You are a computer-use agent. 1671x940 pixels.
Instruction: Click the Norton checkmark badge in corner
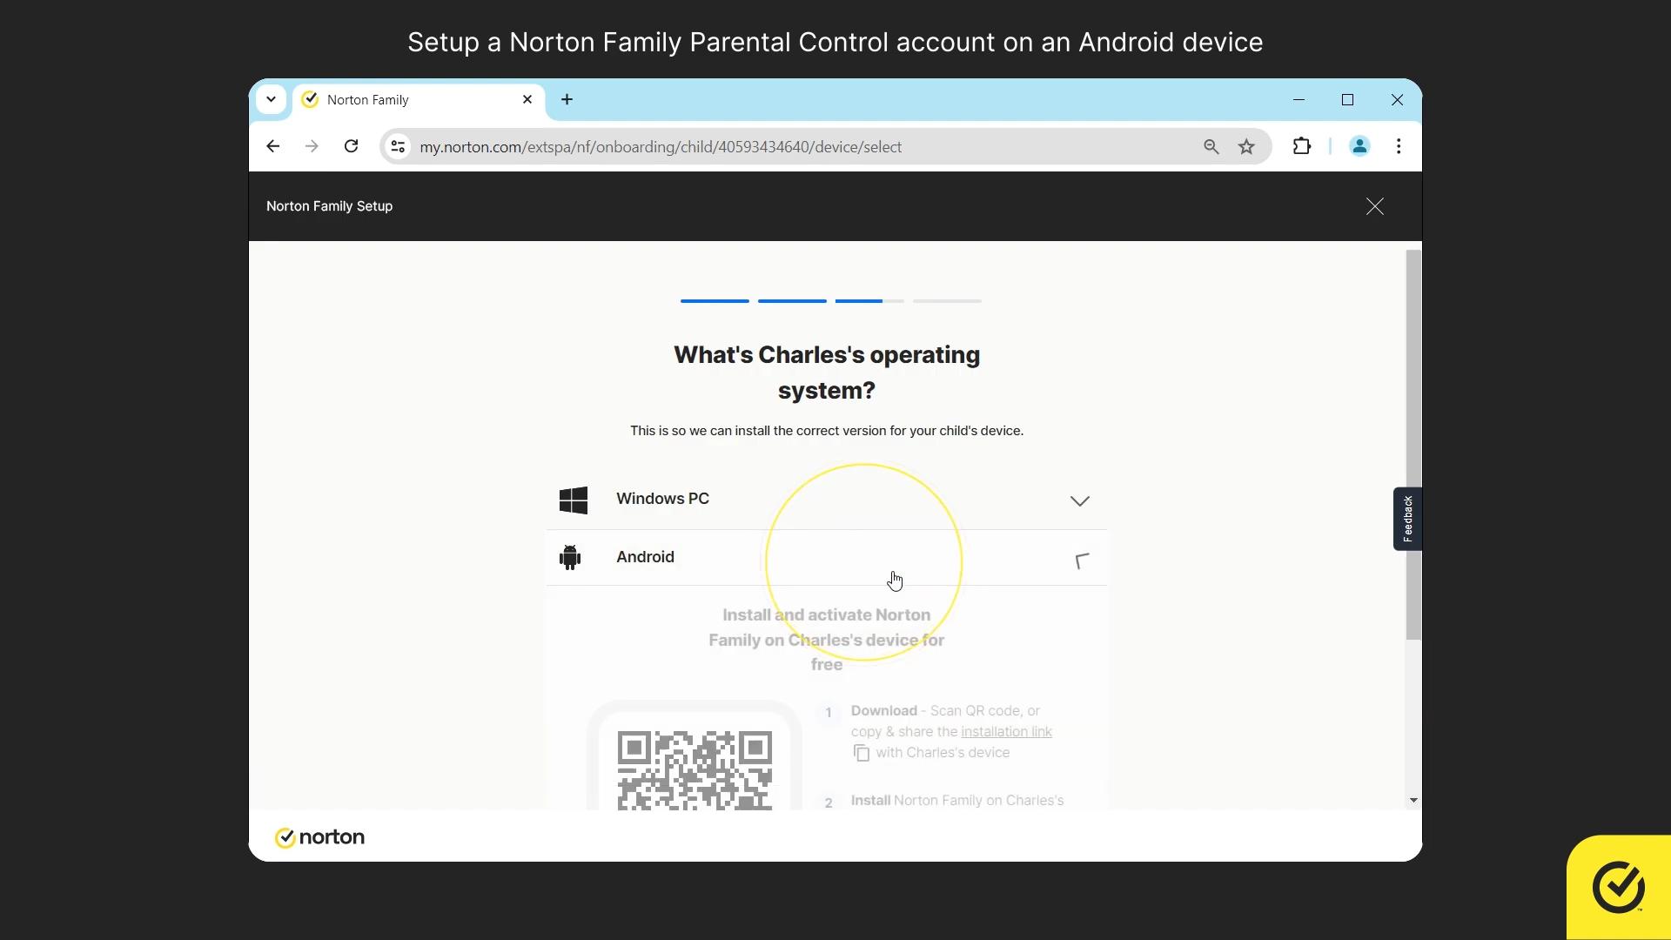[1619, 887]
